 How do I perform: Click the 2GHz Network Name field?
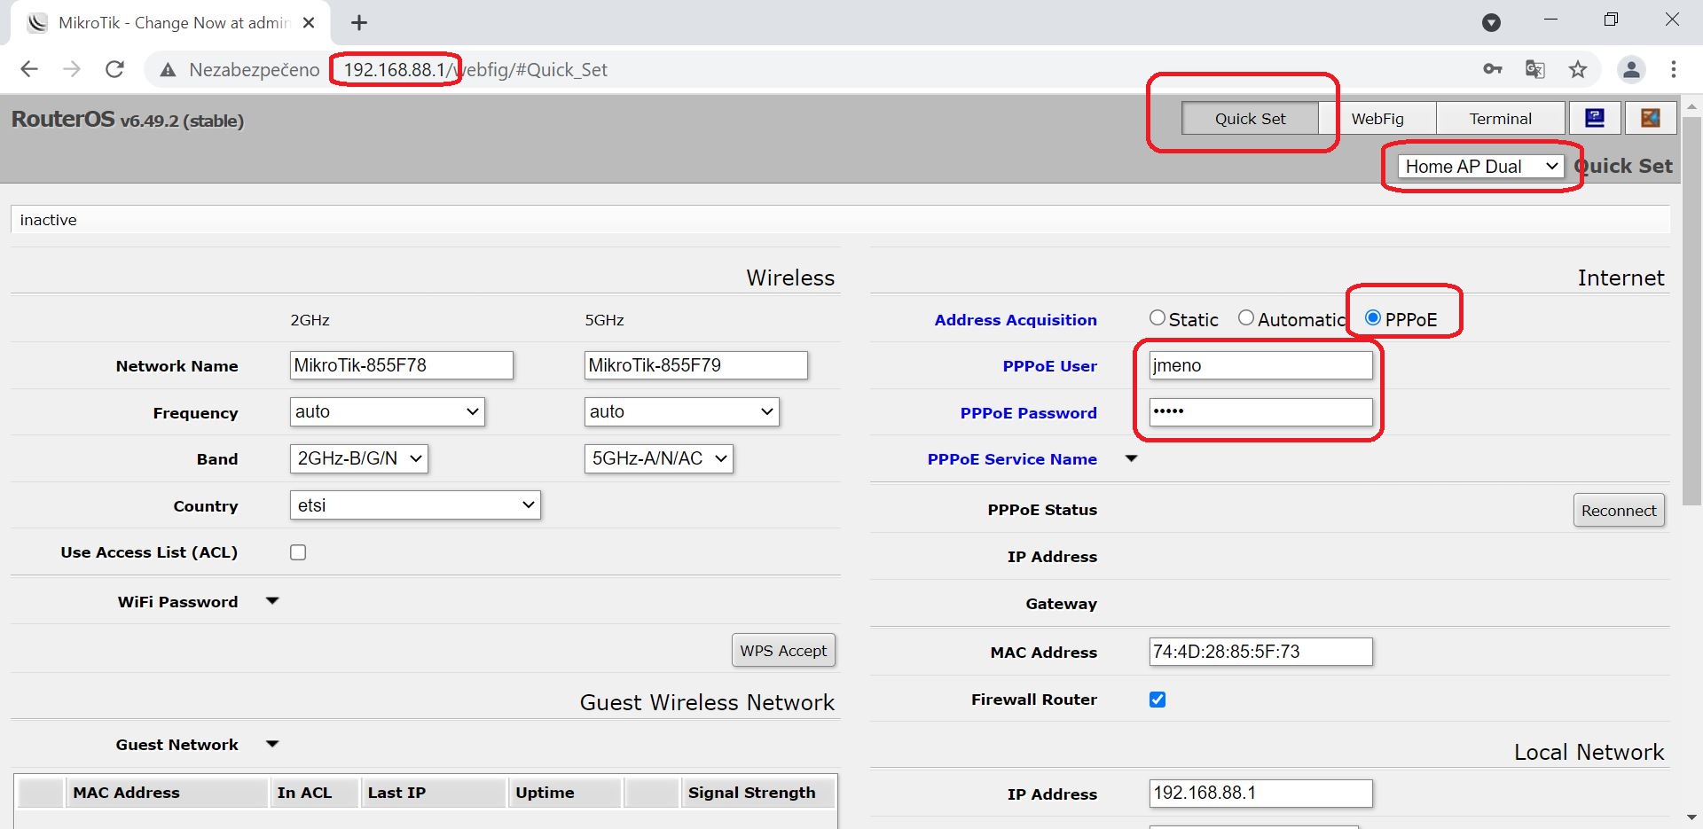(402, 365)
